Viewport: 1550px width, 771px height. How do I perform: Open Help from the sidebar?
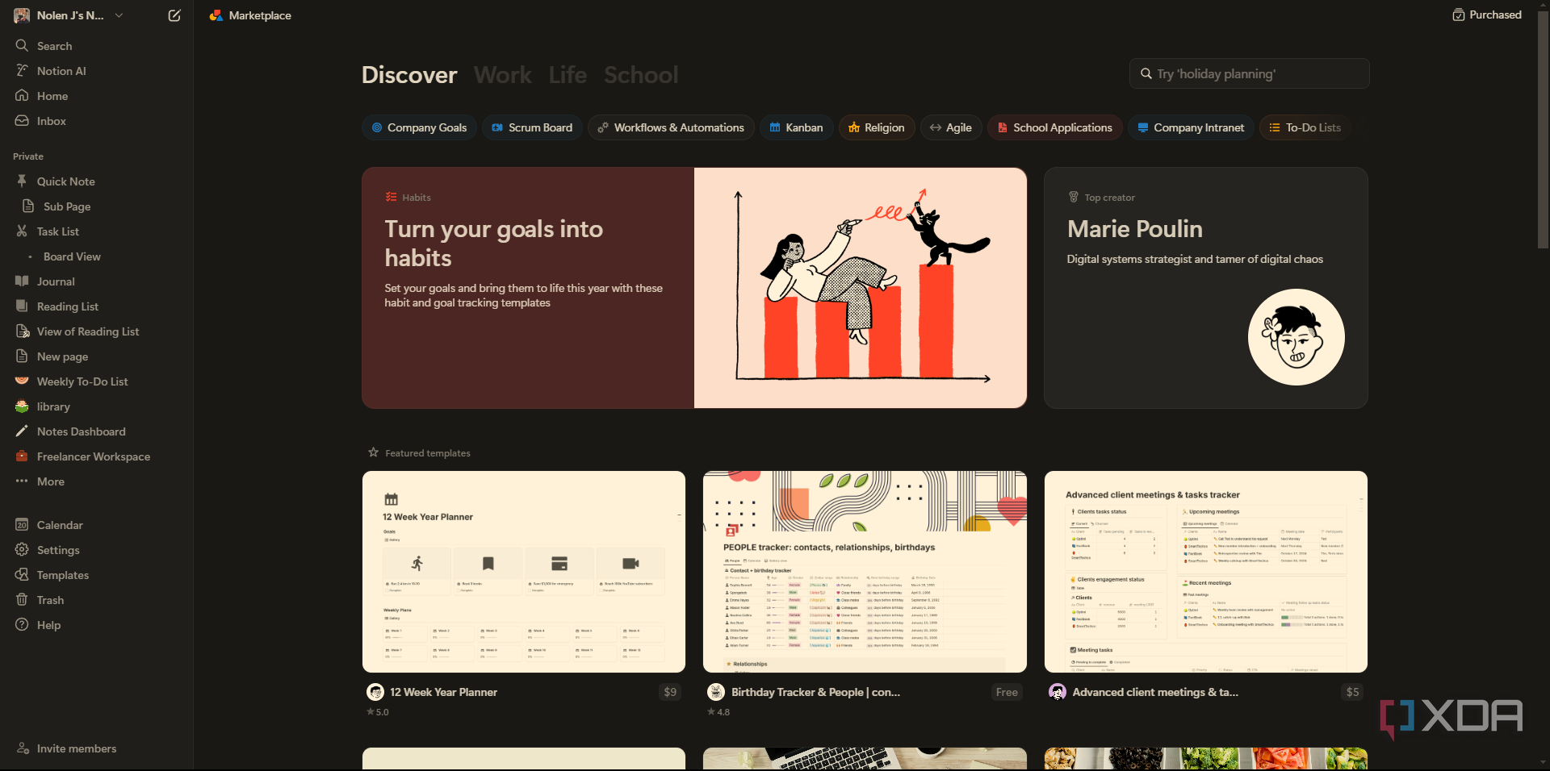[97, 625]
